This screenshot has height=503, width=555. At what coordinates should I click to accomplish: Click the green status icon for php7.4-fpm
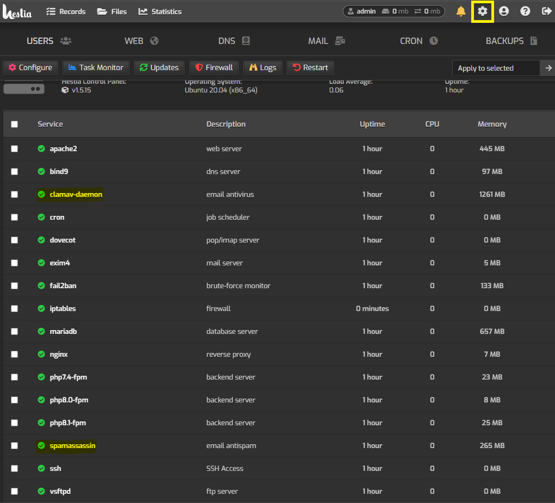pos(41,377)
